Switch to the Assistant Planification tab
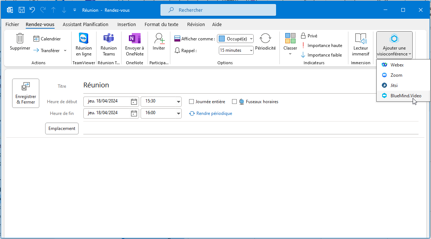The height and width of the screenshot is (239, 431). (x=86, y=25)
